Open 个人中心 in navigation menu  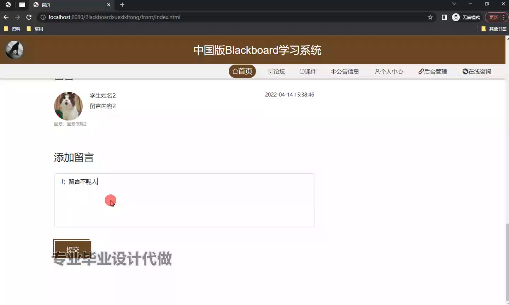point(389,72)
